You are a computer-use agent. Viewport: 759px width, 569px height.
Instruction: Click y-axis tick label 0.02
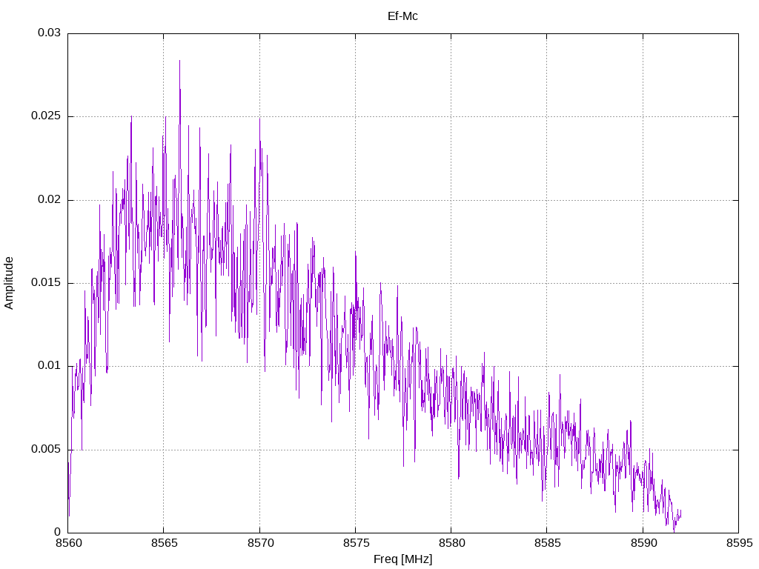coord(50,199)
